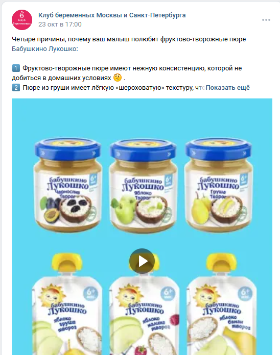Click the Груша Творог jar image

point(218,185)
